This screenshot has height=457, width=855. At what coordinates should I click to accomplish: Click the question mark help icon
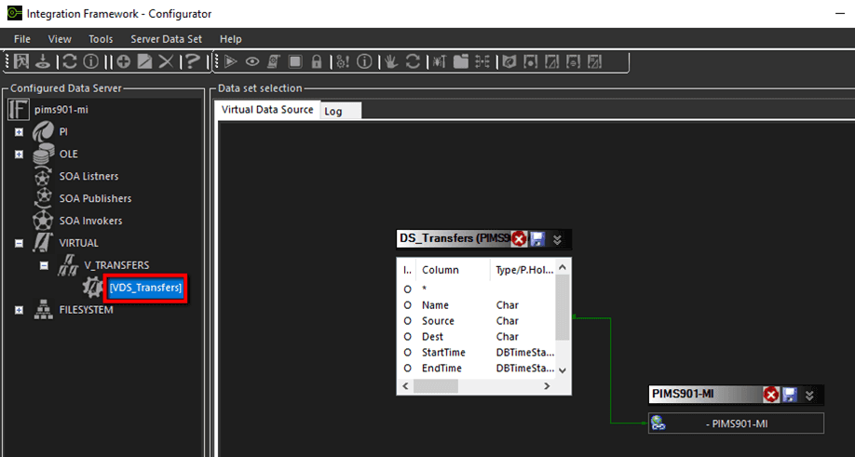(x=192, y=61)
